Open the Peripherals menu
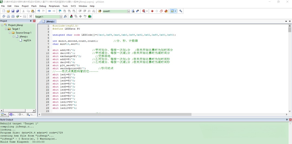 [54, 6]
